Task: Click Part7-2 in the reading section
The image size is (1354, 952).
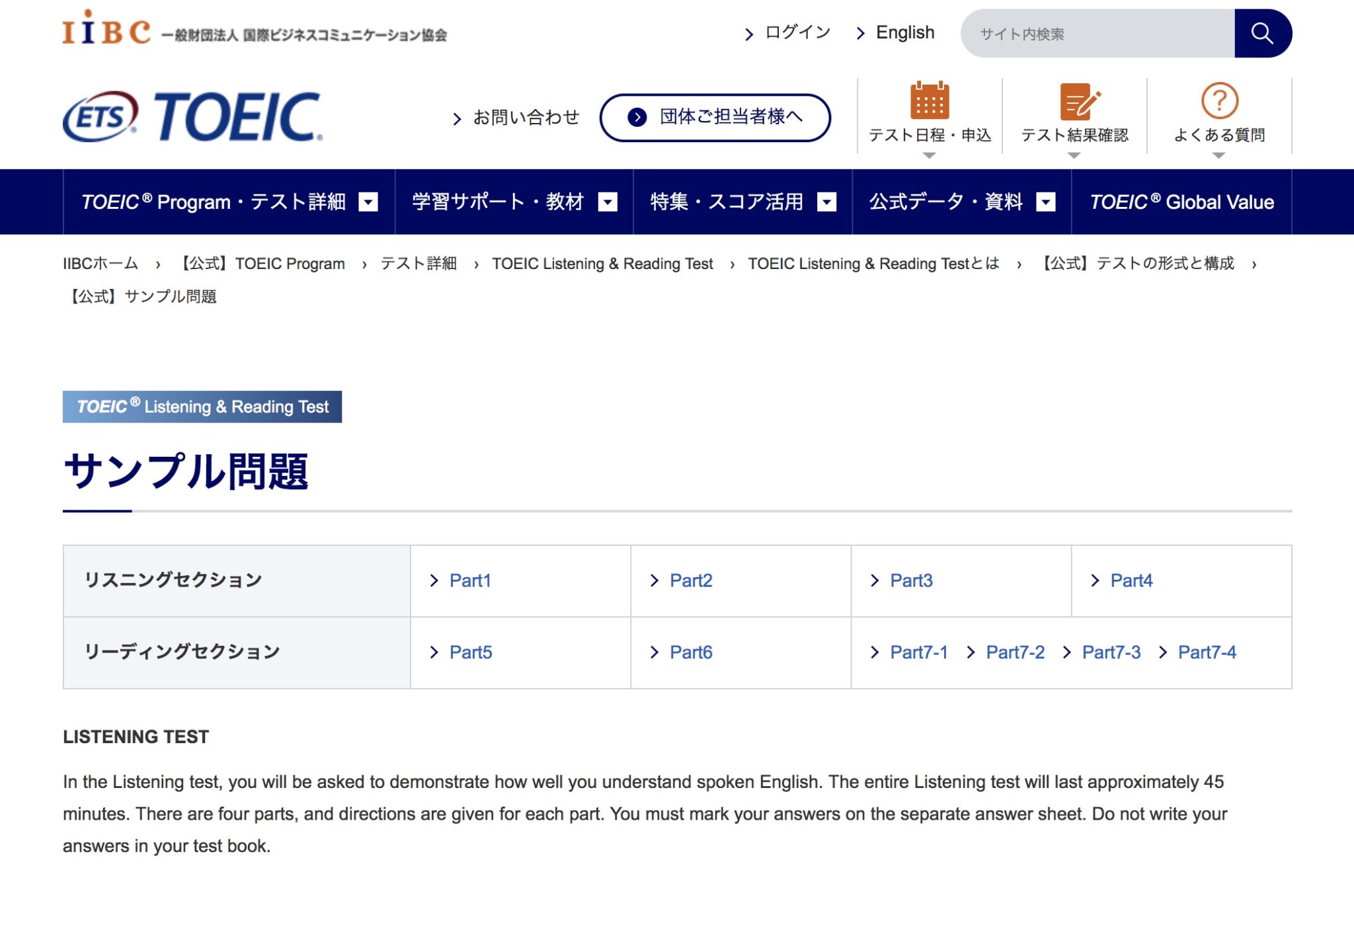Action: [1015, 652]
